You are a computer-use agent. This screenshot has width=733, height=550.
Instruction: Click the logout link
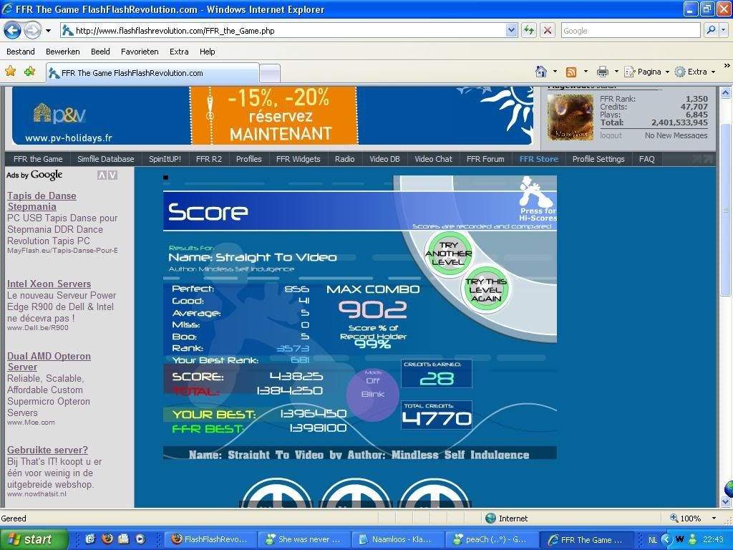pyautogui.click(x=611, y=135)
